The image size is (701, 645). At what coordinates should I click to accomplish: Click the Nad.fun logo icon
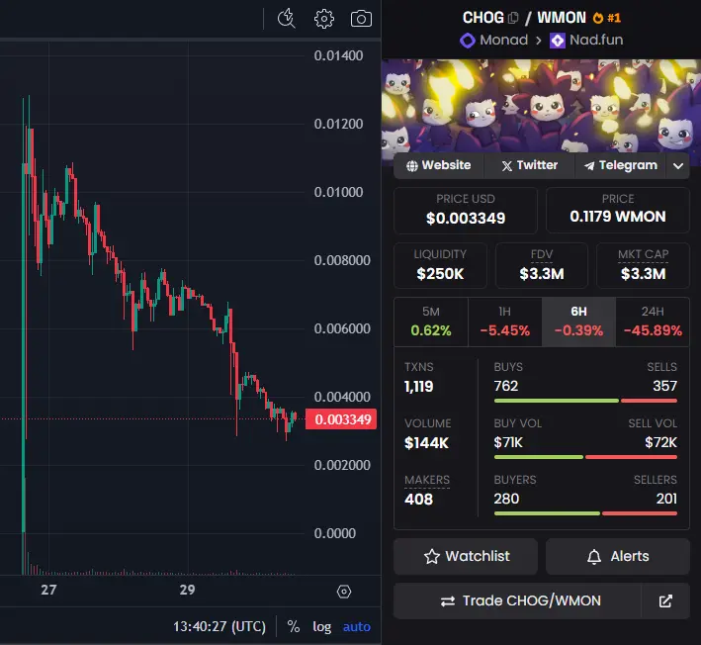pyautogui.click(x=557, y=41)
